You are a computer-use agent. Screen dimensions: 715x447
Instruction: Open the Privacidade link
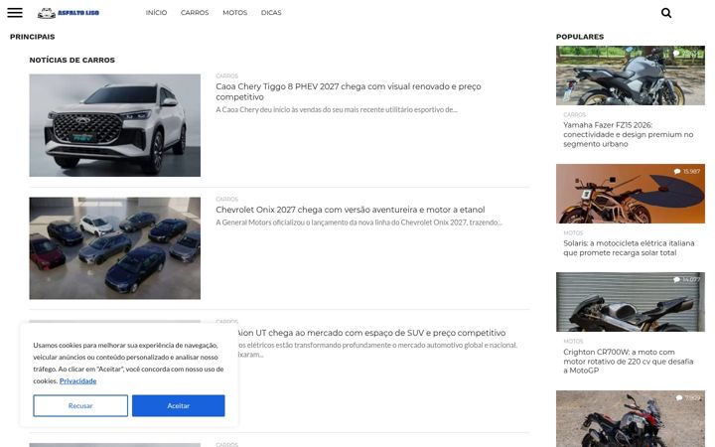[78, 380]
